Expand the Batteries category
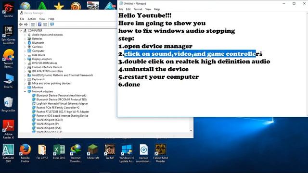Screen dimensions: 308x173 tap(25, 39)
